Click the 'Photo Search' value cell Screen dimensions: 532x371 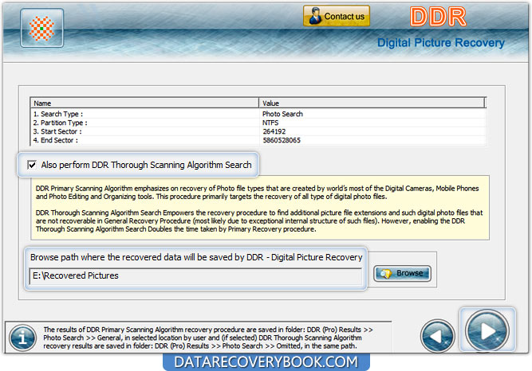[282, 114]
